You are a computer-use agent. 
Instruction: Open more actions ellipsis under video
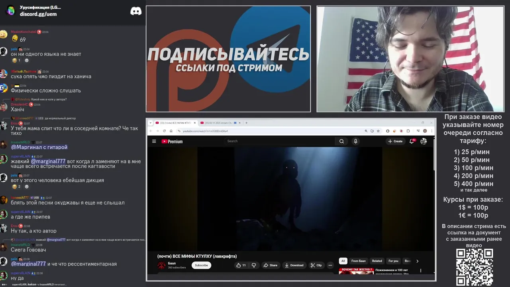point(330,265)
